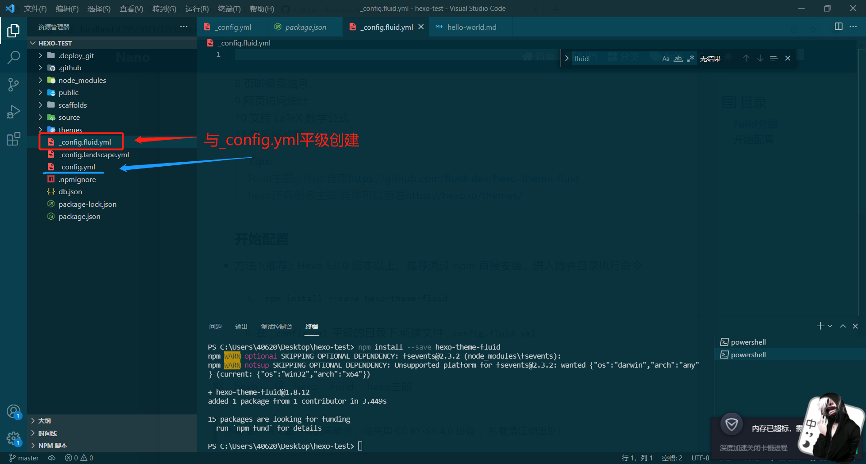Switch to the 调试控制台 panel tab
The width and height of the screenshot is (866, 464).
click(x=276, y=327)
